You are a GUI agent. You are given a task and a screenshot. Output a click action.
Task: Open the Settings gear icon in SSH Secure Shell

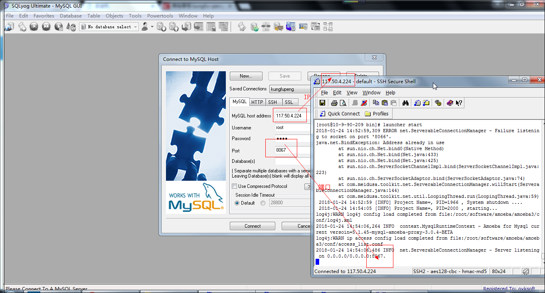[438, 103]
